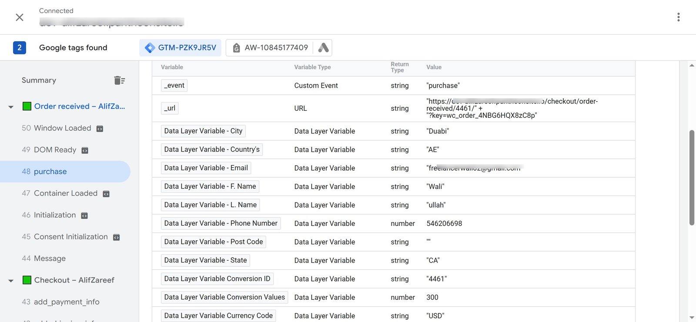Viewport: 696px width, 322px height.
Task: Open Data Layer Variable - Post Code
Action: coord(214,242)
